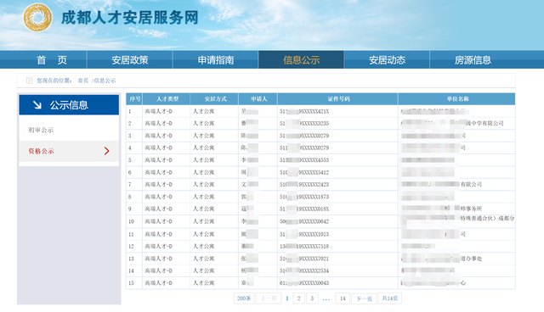Click 人才公寓 in row 13
The width and height of the screenshot is (544, 312).
click(204, 259)
